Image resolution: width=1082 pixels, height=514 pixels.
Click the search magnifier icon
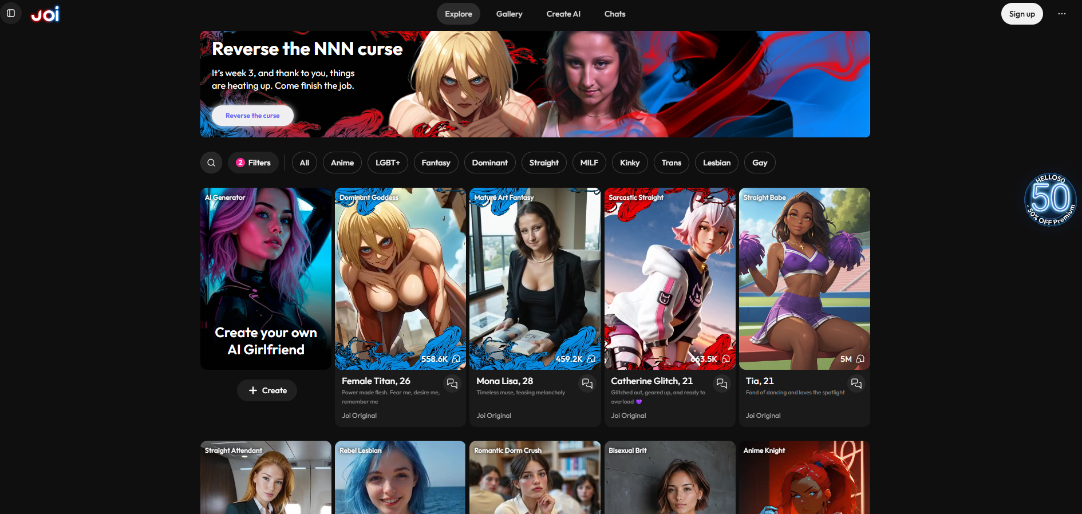pyautogui.click(x=211, y=163)
